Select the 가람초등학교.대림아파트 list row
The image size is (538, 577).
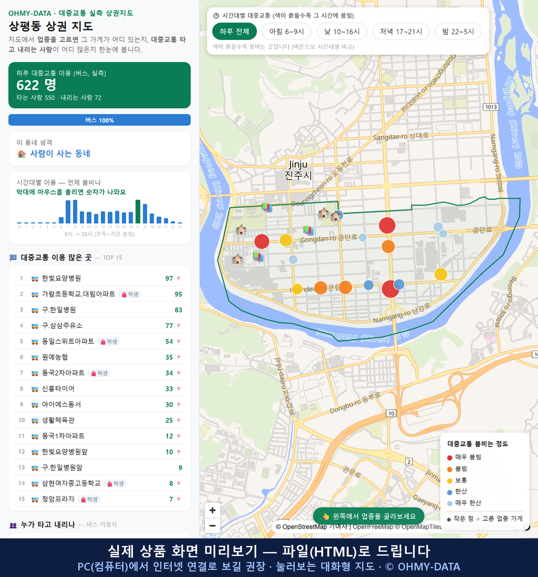(99, 294)
